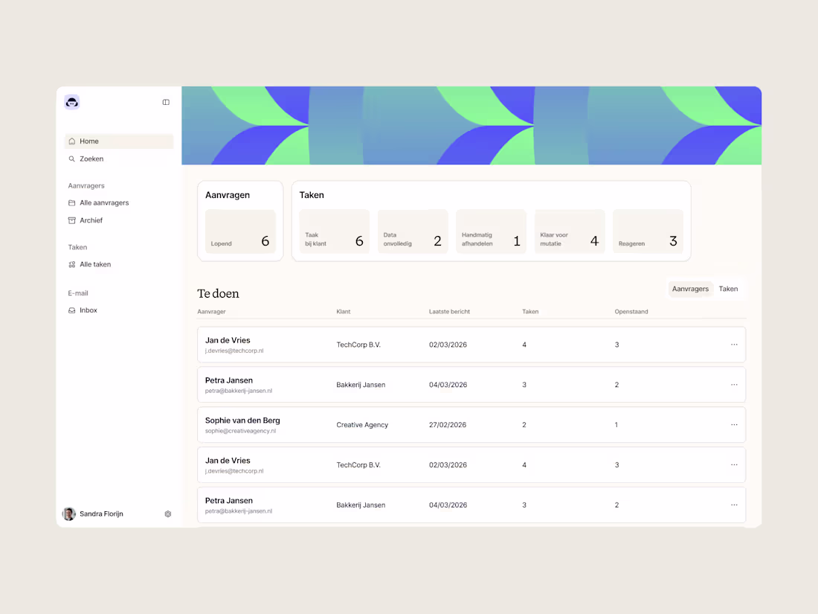Open the Reageren task card
The image size is (818, 614).
[648, 231]
